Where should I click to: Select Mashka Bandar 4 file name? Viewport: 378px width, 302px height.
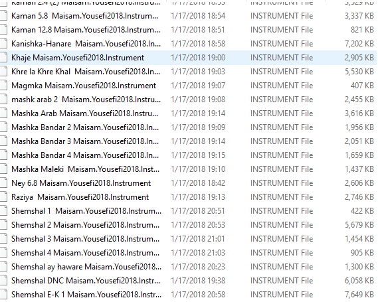[x=85, y=155]
